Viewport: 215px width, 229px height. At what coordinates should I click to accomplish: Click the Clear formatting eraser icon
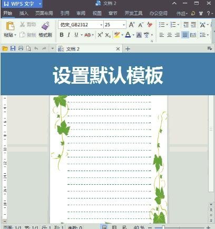150,25
